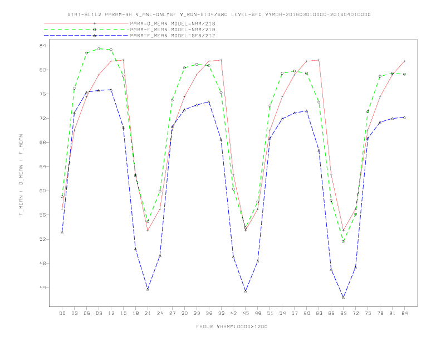
Task: Click y-axis tick label 72
Action: tap(42, 118)
